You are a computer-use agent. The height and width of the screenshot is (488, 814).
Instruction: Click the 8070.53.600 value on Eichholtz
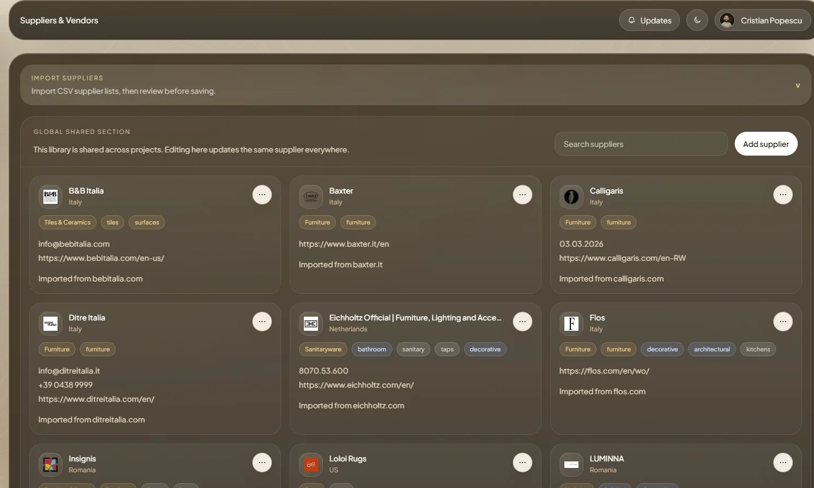323,371
